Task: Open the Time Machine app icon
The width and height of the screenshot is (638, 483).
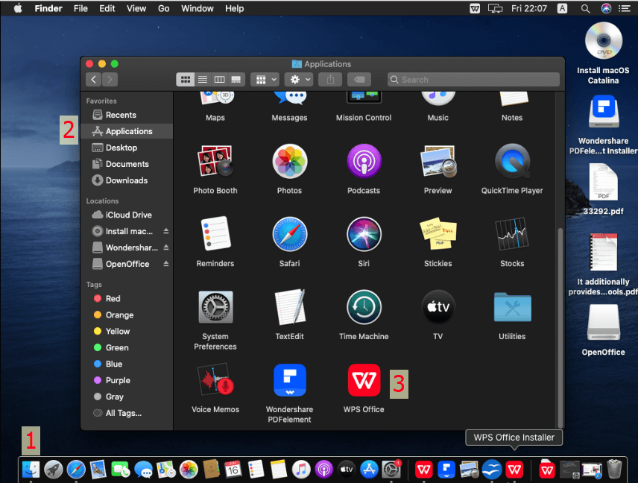Action: (364, 308)
